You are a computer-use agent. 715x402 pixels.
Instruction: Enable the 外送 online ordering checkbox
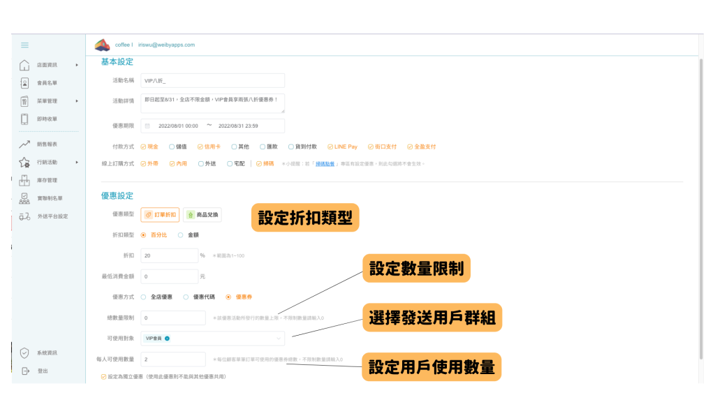pos(202,164)
